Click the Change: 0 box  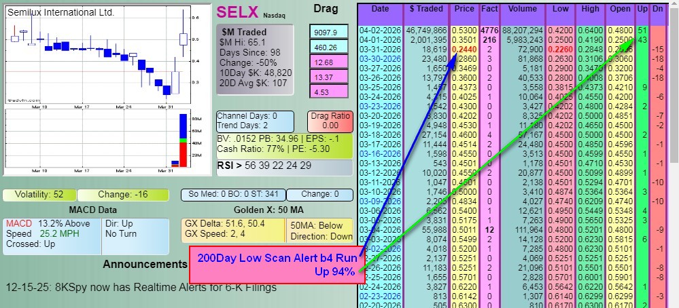tap(319, 195)
